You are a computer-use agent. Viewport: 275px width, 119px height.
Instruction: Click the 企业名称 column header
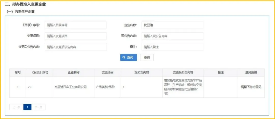74,72
